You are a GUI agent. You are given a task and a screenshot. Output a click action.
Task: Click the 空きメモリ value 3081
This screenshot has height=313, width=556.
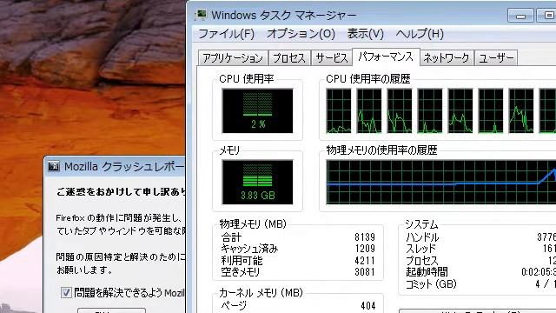coord(365,272)
